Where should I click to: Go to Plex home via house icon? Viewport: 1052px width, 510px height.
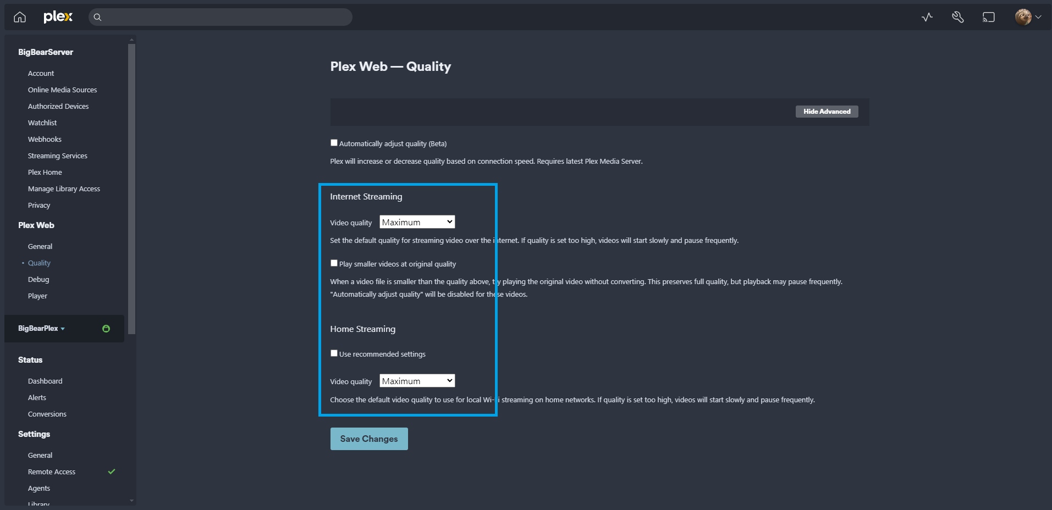click(x=20, y=17)
